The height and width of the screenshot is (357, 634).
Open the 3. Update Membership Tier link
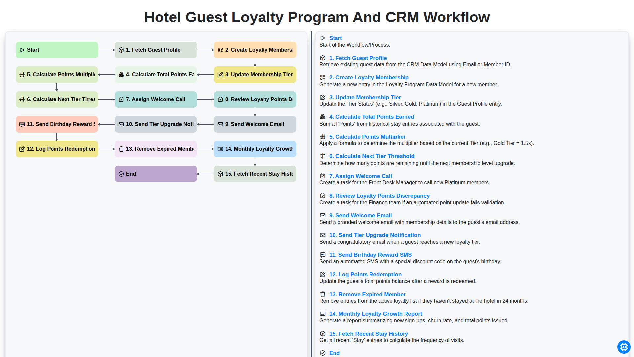click(x=365, y=97)
